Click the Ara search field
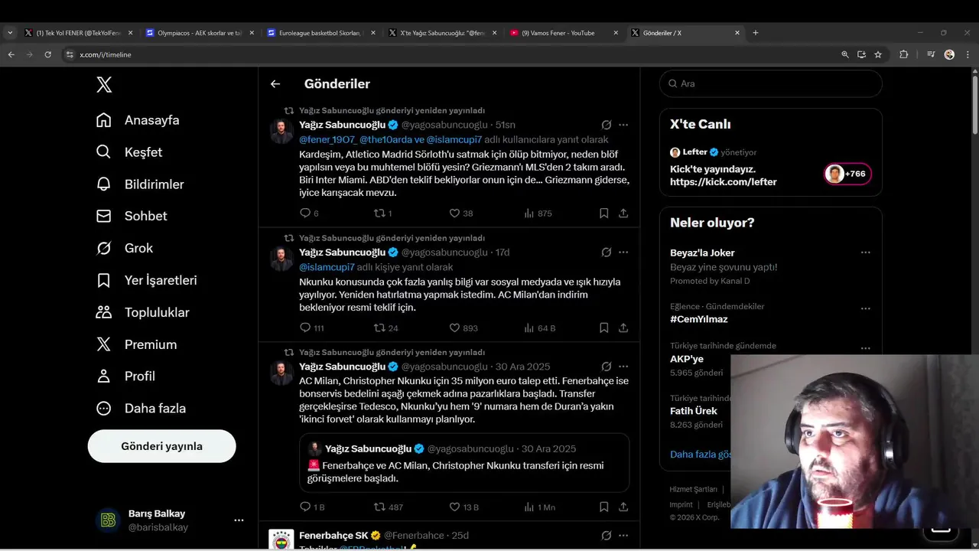 tap(771, 83)
